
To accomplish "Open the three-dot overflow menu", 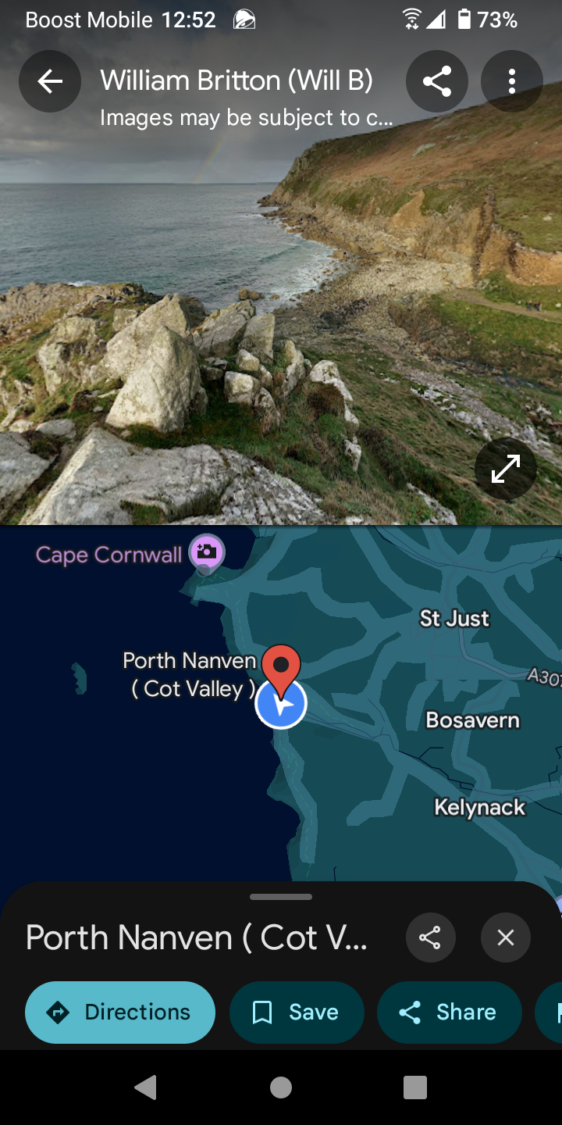I will tap(512, 81).
